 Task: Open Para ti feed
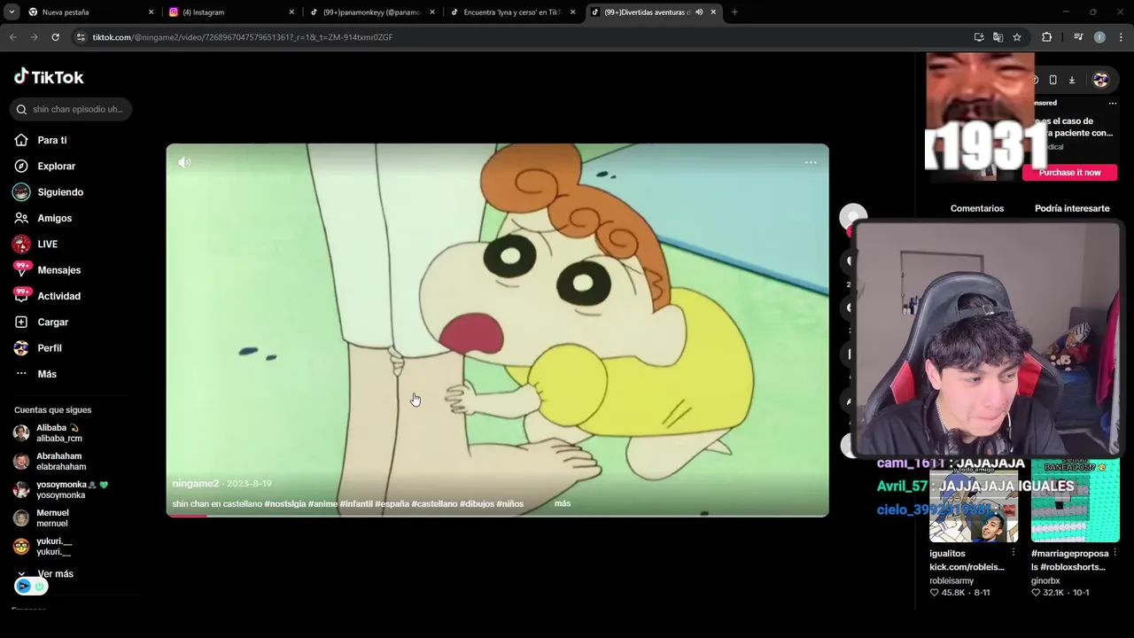pyautogui.click(x=41, y=140)
